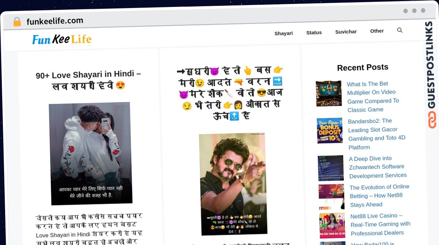This screenshot has height=245, width=439.
Task: Open A Deep Dive into Zchwantech link
Action: [378, 167]
